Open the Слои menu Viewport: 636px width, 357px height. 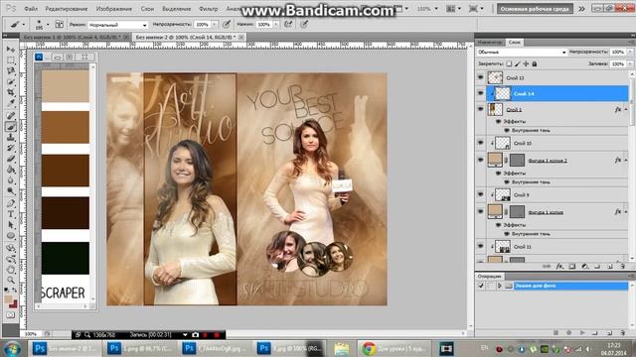147,9
